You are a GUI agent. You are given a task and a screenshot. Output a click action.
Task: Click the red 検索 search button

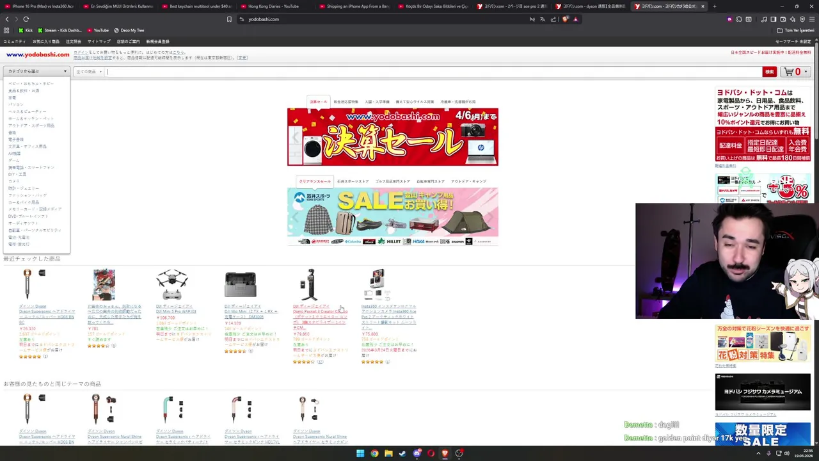click(769, 72)
